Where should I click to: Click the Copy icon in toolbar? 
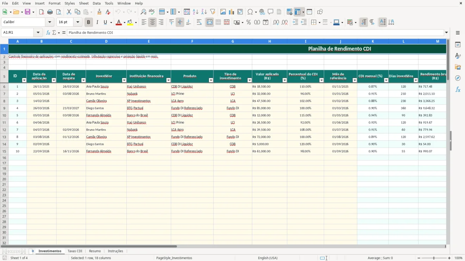(77, 12)
